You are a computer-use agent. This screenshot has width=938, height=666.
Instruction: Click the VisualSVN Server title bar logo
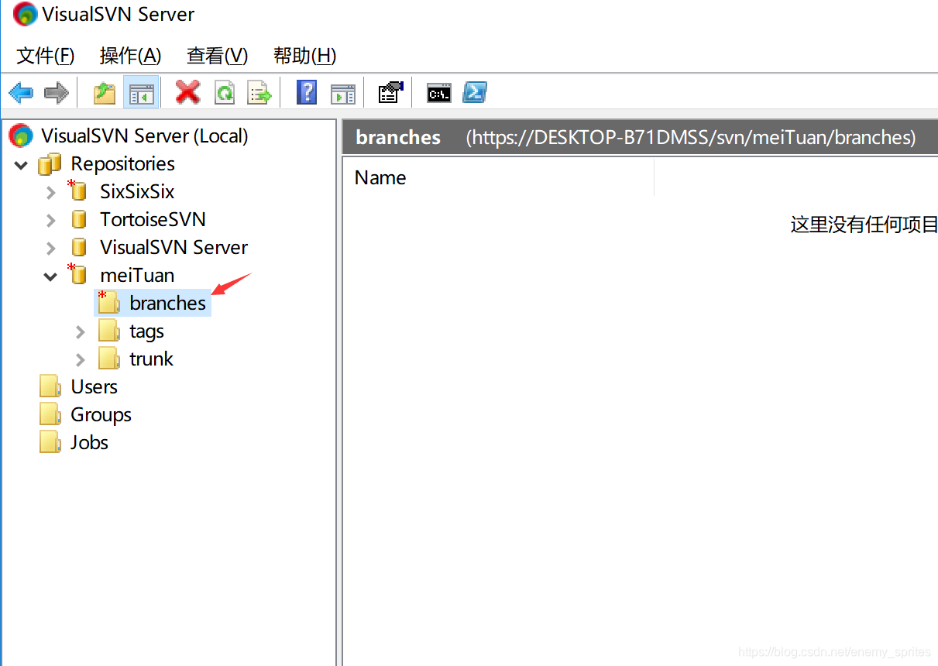point(26,14)
